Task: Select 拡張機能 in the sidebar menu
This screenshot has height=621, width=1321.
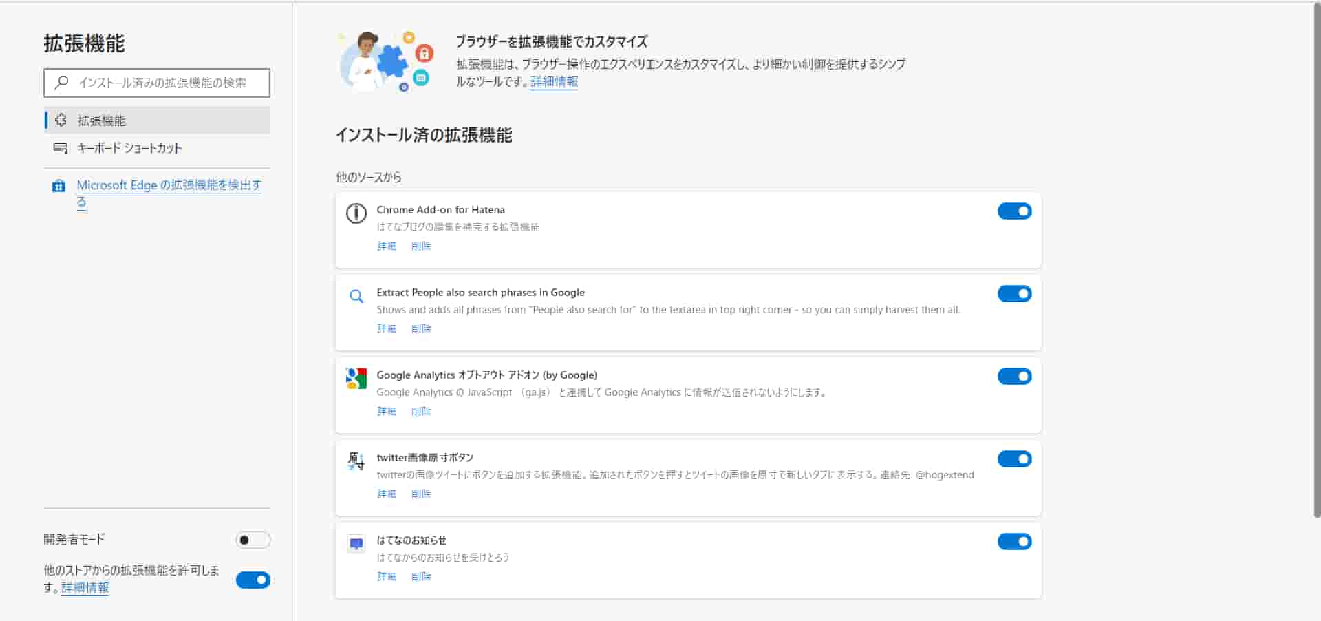Action: click(x=157, y=120)
